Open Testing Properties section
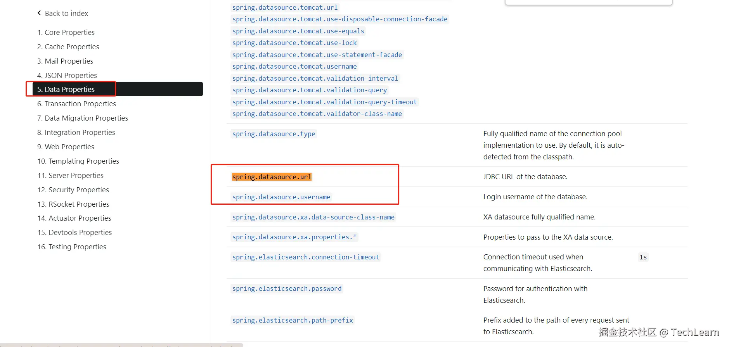 [x=72, y=247]
